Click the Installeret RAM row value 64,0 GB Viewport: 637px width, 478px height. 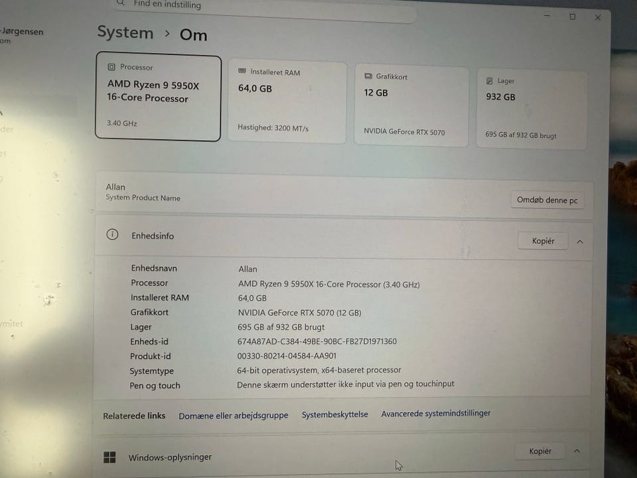pyautogui.click(x=252, y=298)
